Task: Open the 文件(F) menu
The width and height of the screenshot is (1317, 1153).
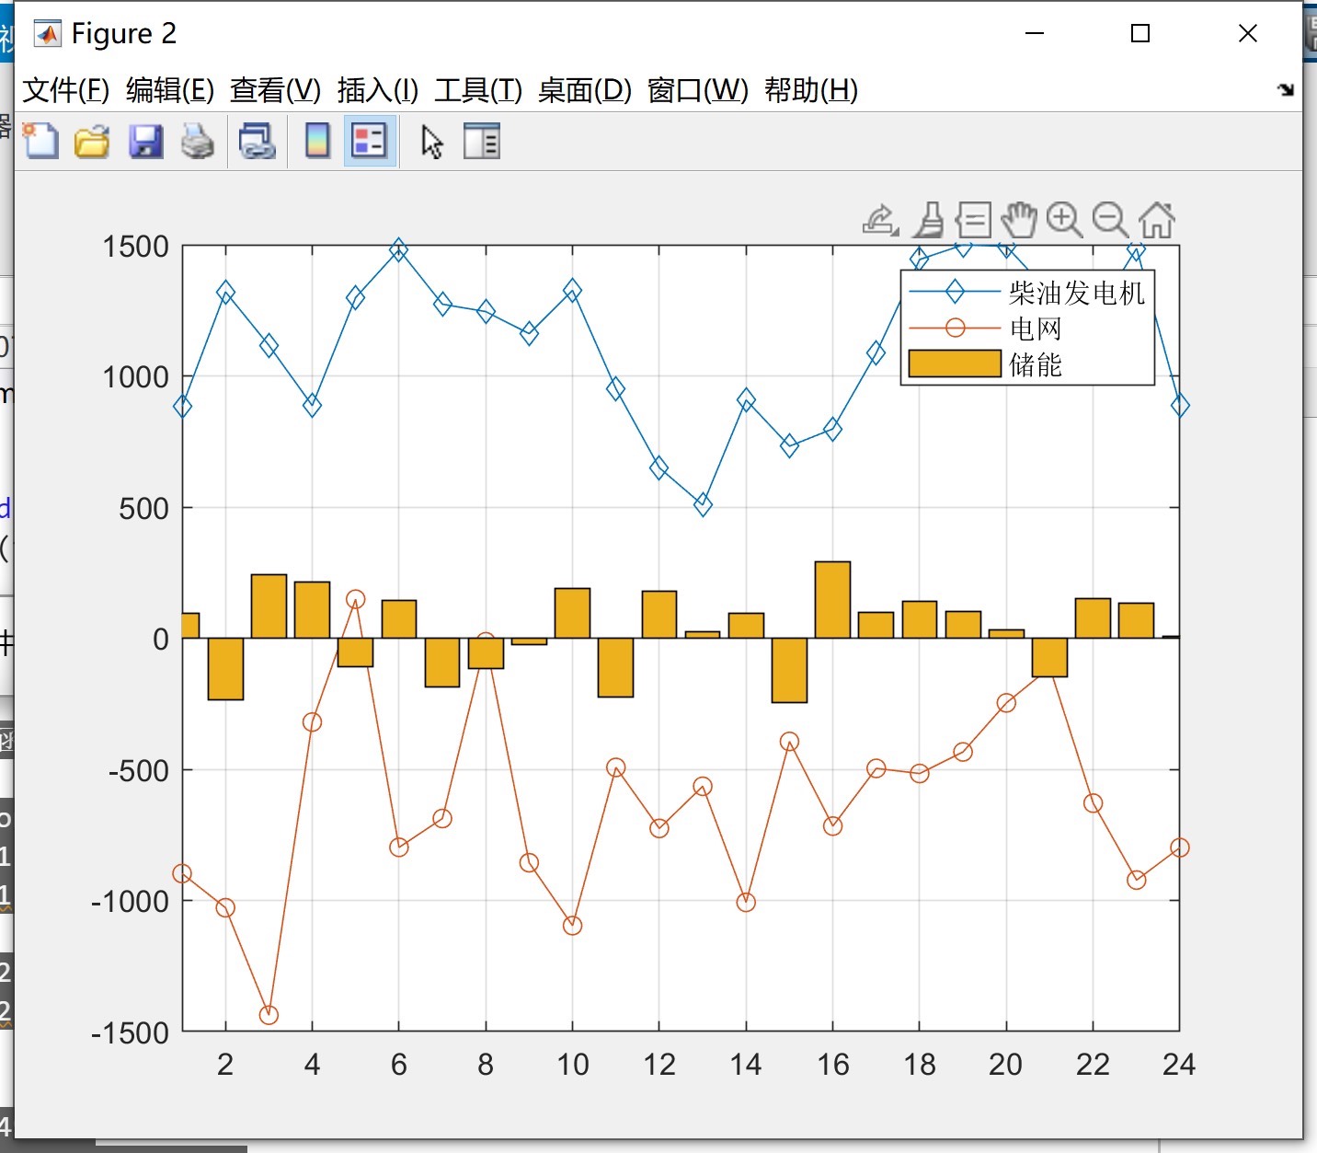Action: [66, 90]
